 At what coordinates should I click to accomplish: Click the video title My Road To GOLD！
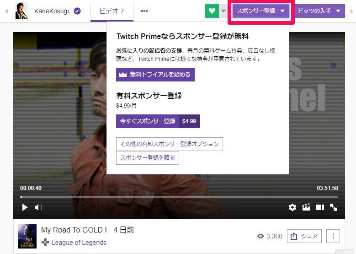(74, 230)
